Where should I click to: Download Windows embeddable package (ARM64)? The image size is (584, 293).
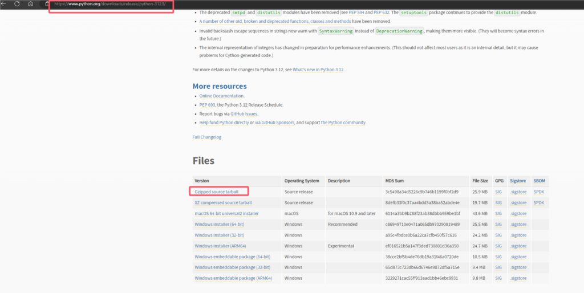(233, 278)
